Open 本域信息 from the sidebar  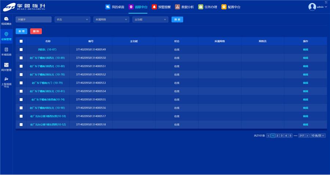6,50
